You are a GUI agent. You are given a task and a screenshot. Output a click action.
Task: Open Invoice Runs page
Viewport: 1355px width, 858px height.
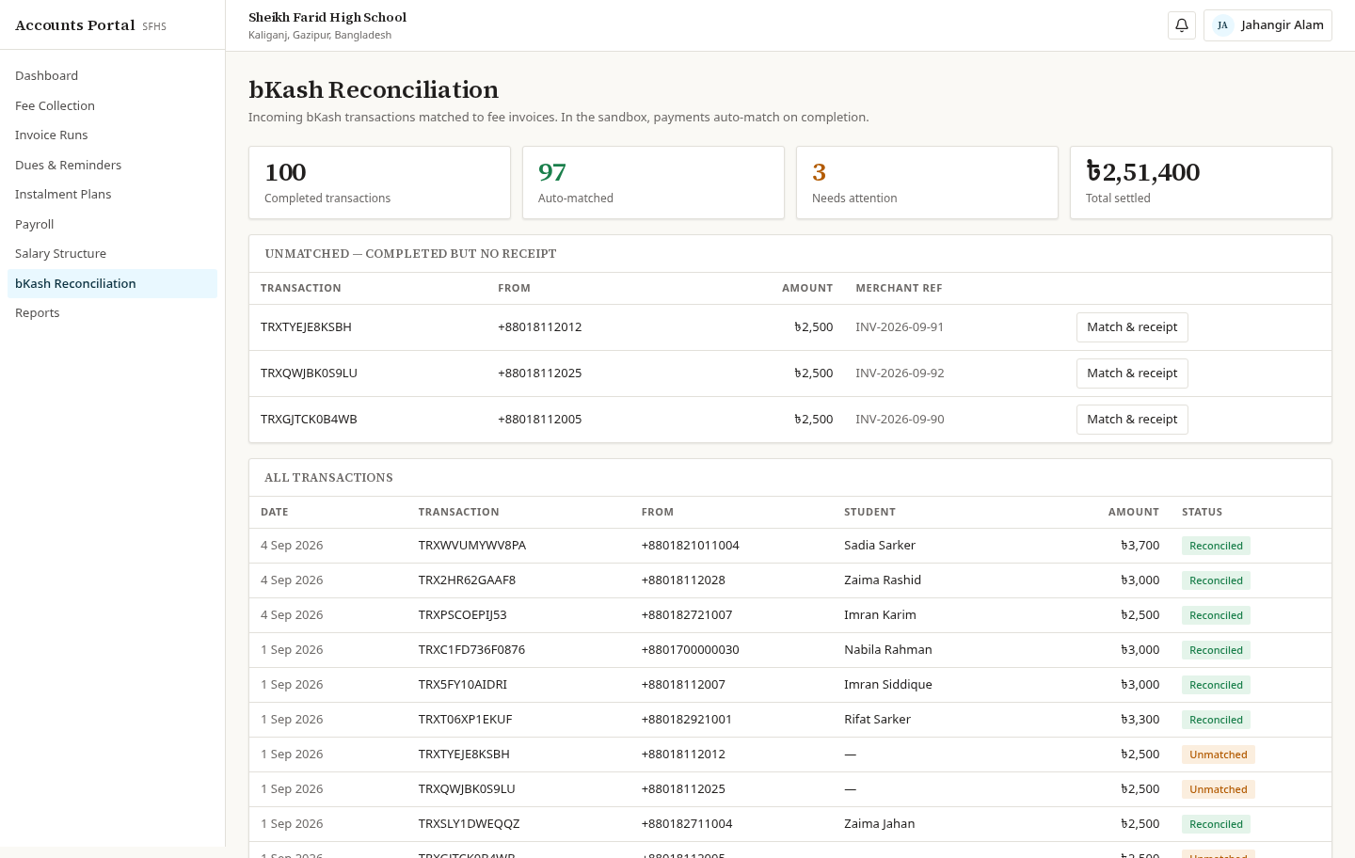(112, 135)
